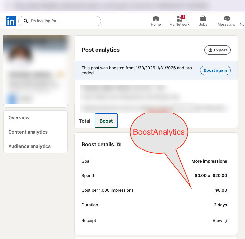Click the cost per impressions "$0.00" value
This screenshot has width=245, height=239.
point(221,190)
